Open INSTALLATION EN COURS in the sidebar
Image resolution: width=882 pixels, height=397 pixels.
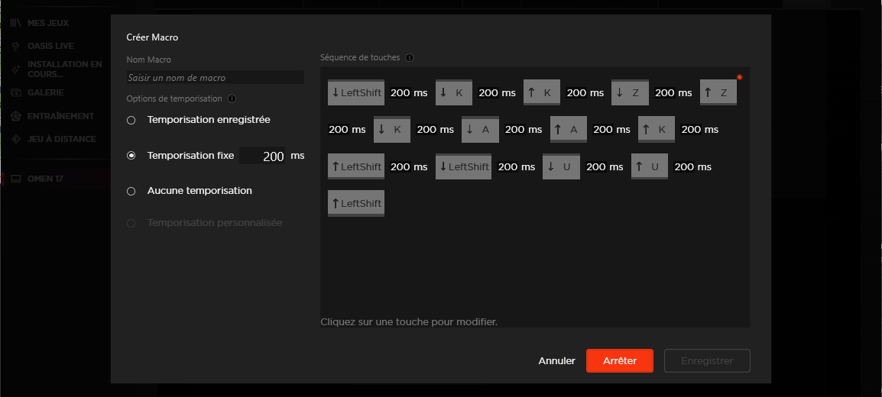point(65,69)
